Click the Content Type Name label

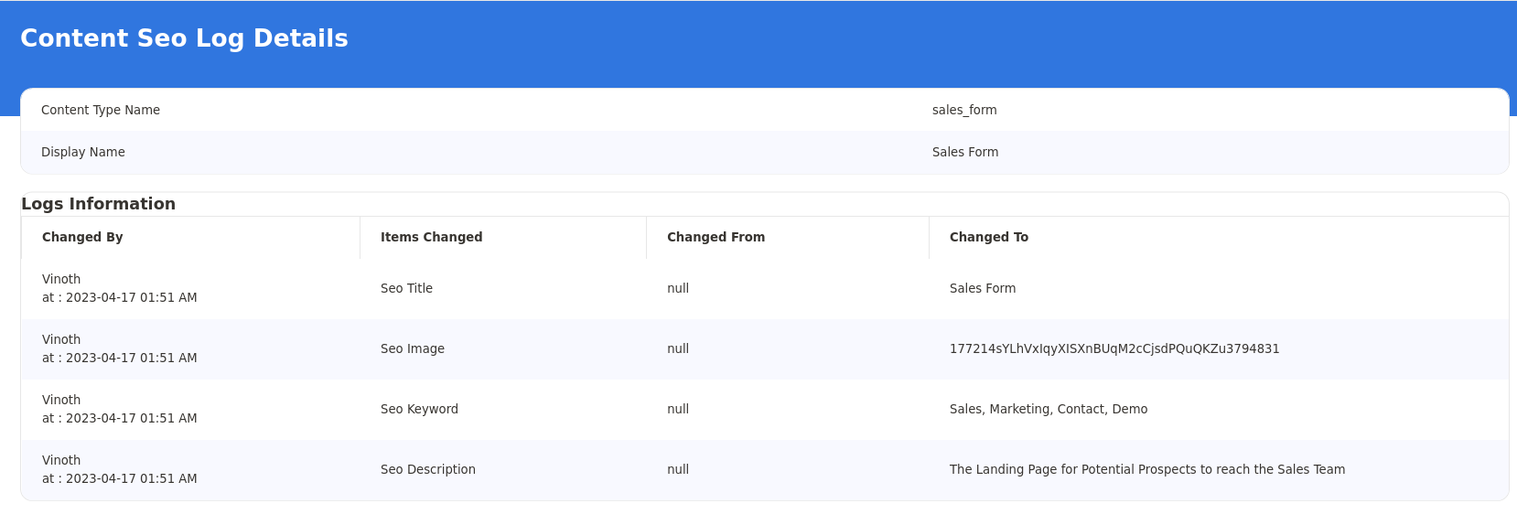click(x=101, y=110)
